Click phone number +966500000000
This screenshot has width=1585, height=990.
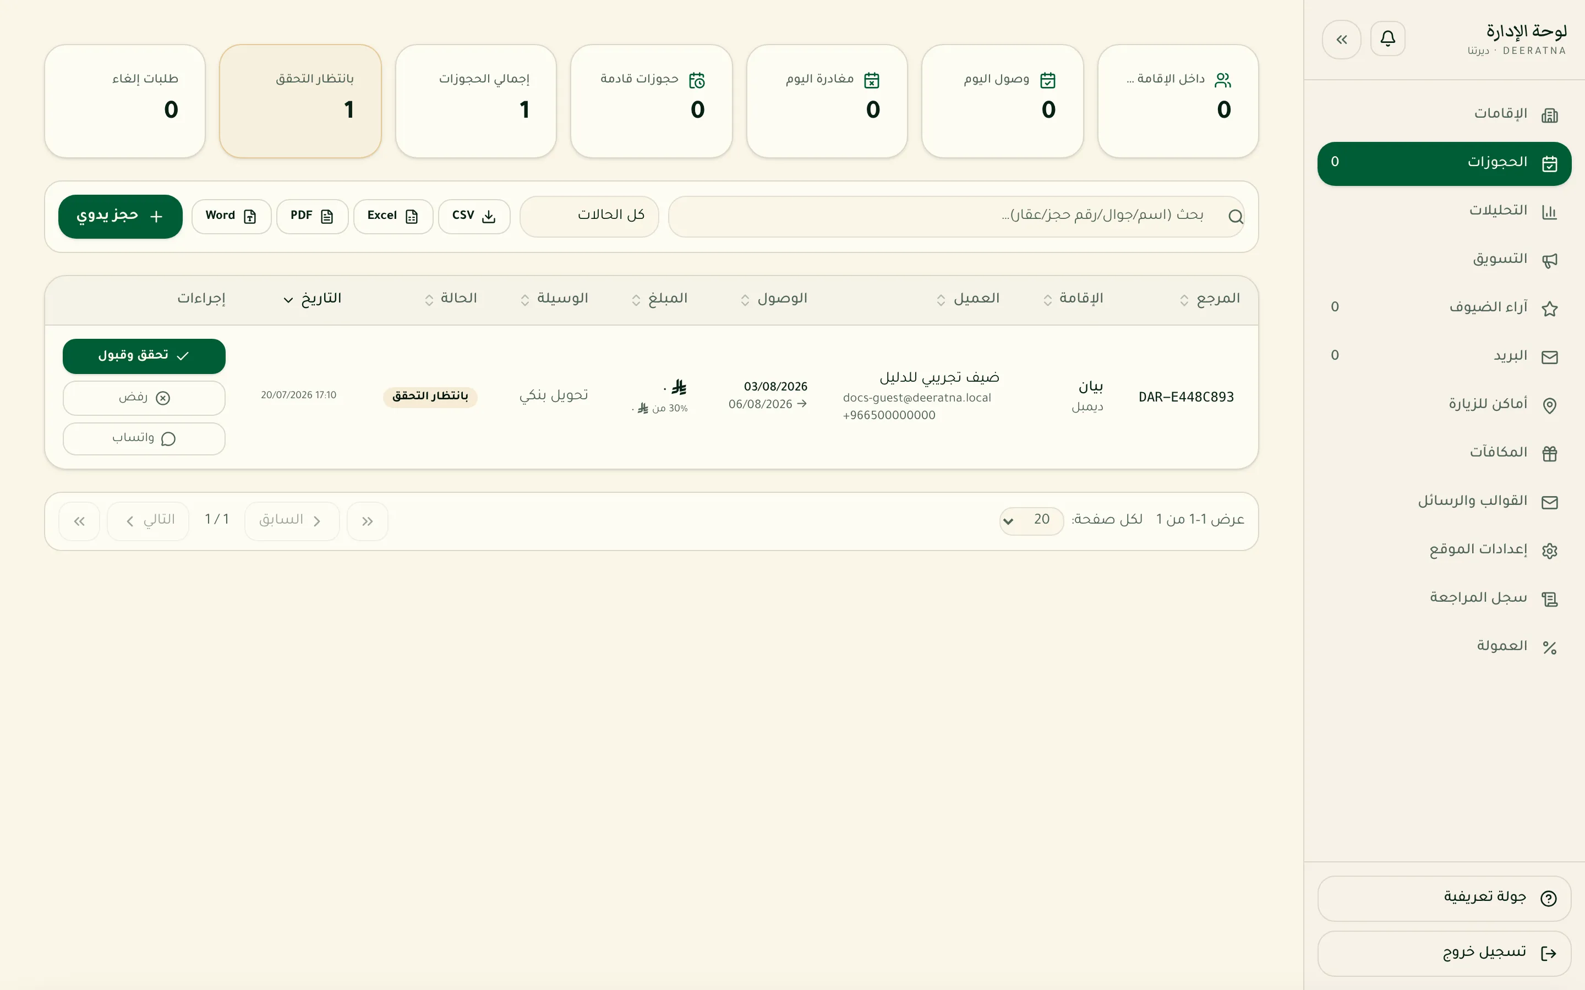point(889,416)
